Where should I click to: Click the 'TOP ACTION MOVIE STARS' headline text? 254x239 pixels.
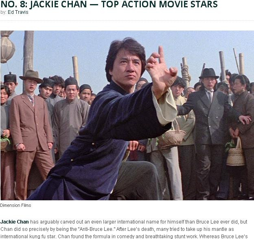[159, 4]
